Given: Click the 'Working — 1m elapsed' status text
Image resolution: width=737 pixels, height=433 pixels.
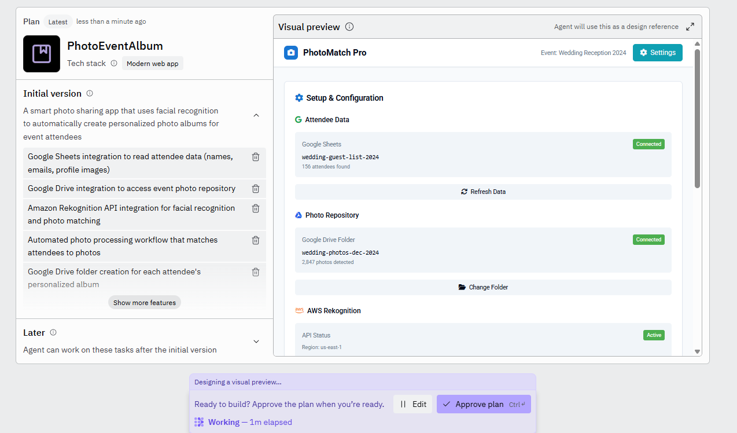Looking at the screenshot, I should [250, 422].
